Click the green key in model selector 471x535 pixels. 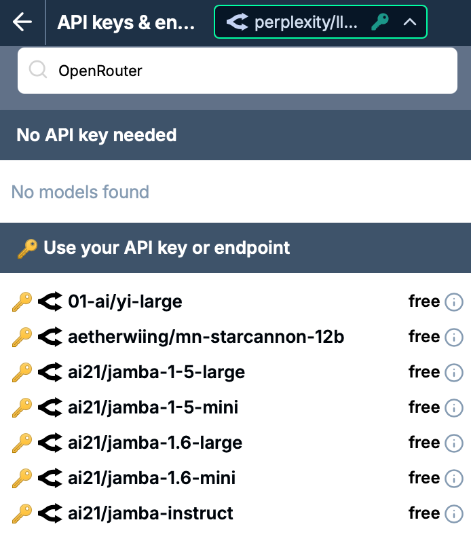pos(379,22)
